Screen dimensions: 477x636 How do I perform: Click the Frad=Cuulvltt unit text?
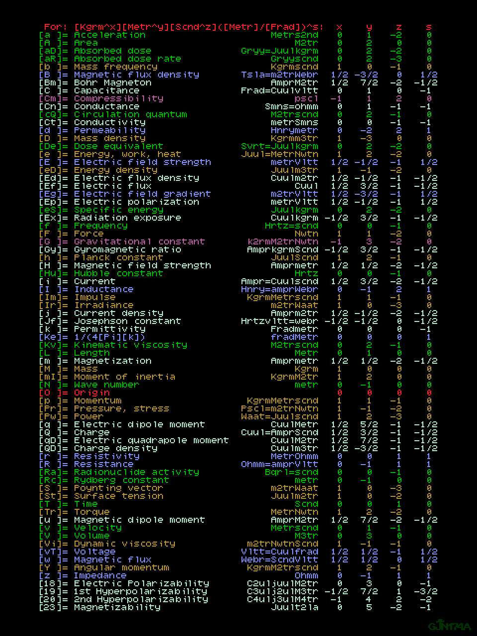point(279,90)
